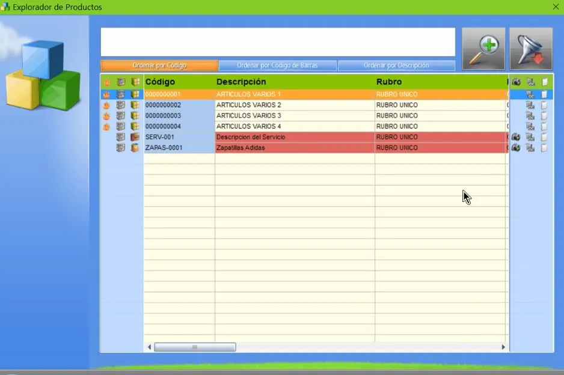Click the camera icon in Zapatillas Adidas row

point(516,148)
